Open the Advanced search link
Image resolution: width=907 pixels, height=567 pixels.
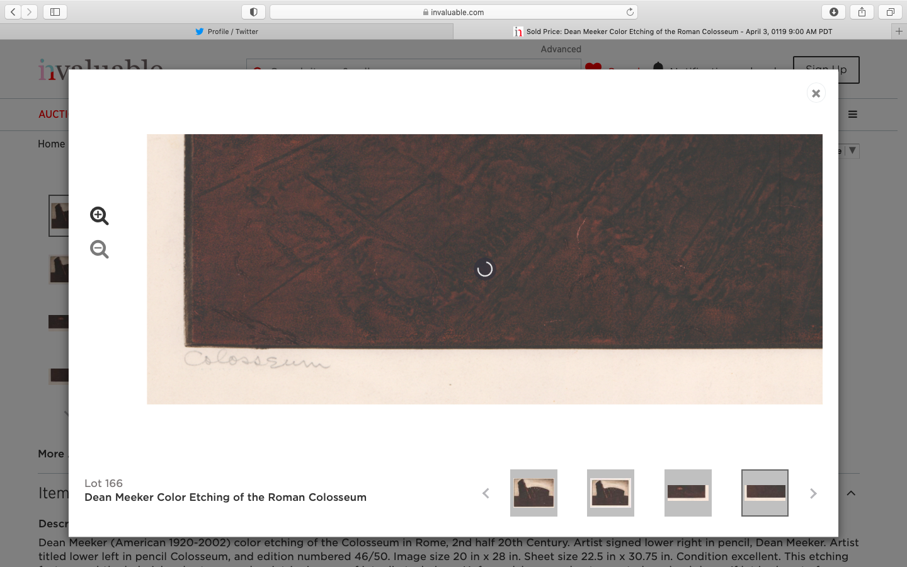click(x=561, y=49)
